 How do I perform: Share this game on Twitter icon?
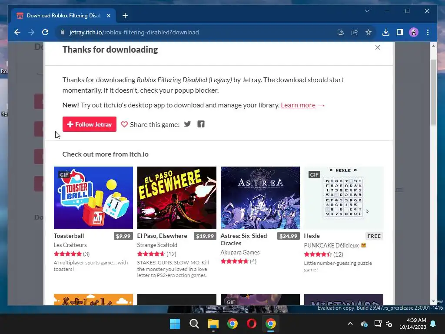coord(187,124)
